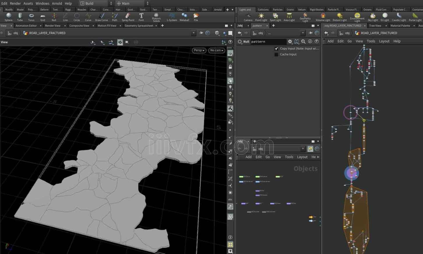Show node info with the circled i icon
Viewport: 423px width, 254px height.
coord(310,41)
